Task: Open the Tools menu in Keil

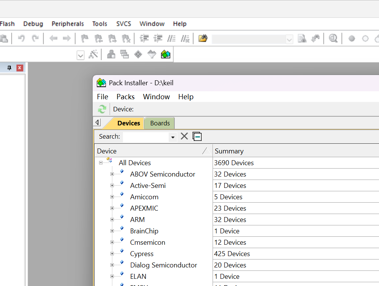Action: tap(99, 24)
